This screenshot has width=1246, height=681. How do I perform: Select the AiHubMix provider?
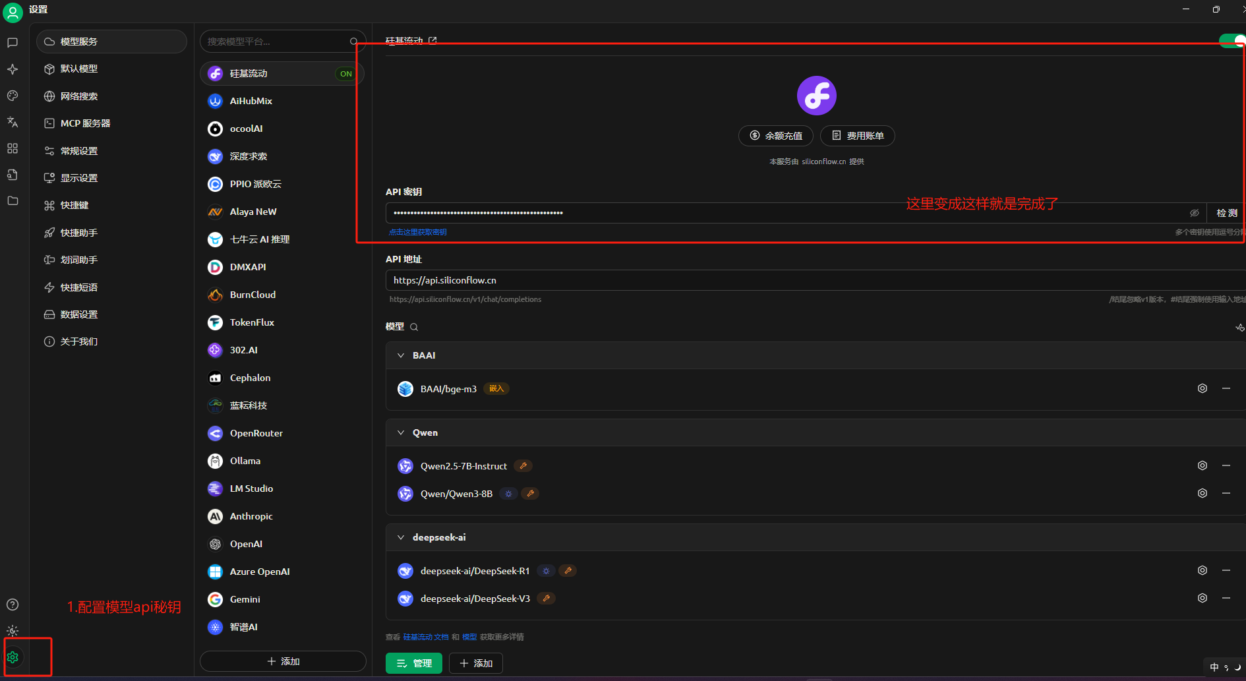coord(282,101)
